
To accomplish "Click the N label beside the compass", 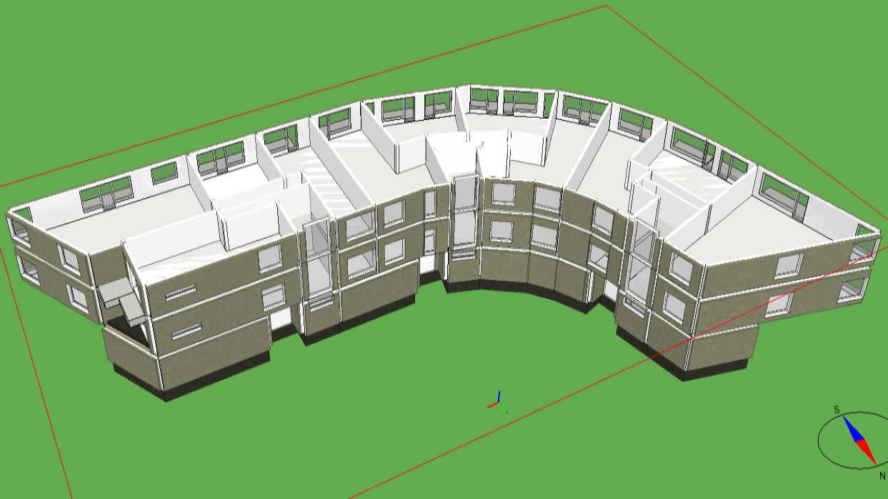I will click(882, 475).
